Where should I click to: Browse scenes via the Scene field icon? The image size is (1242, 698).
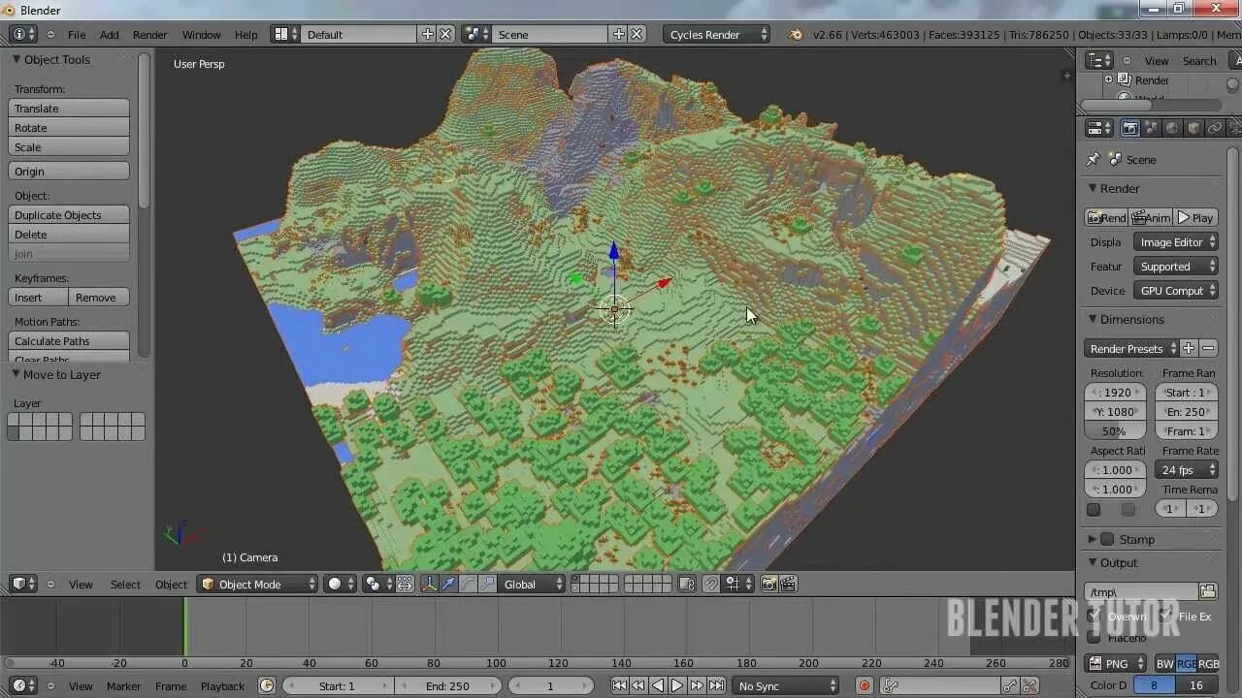[x=476, y=34]
